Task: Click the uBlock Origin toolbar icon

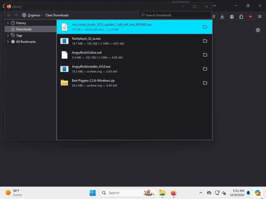Action: tap(250, 16)
